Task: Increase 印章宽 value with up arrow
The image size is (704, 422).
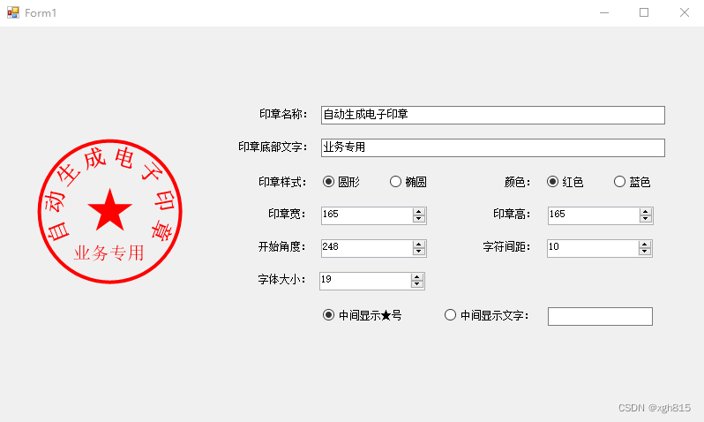Action: coord(419,212)
